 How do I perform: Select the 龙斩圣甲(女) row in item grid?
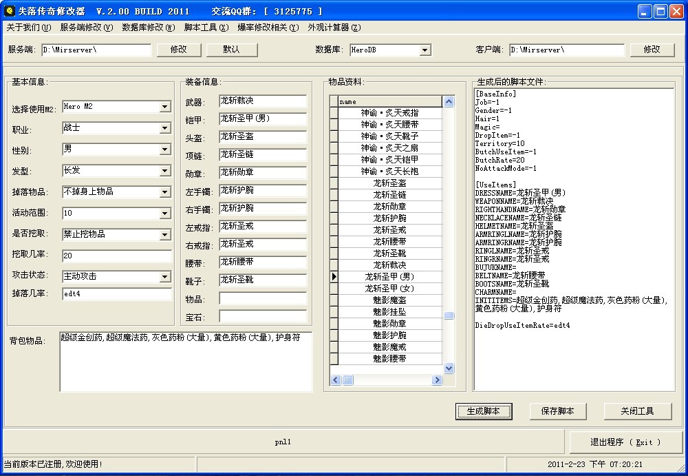[x=389, y=288]
